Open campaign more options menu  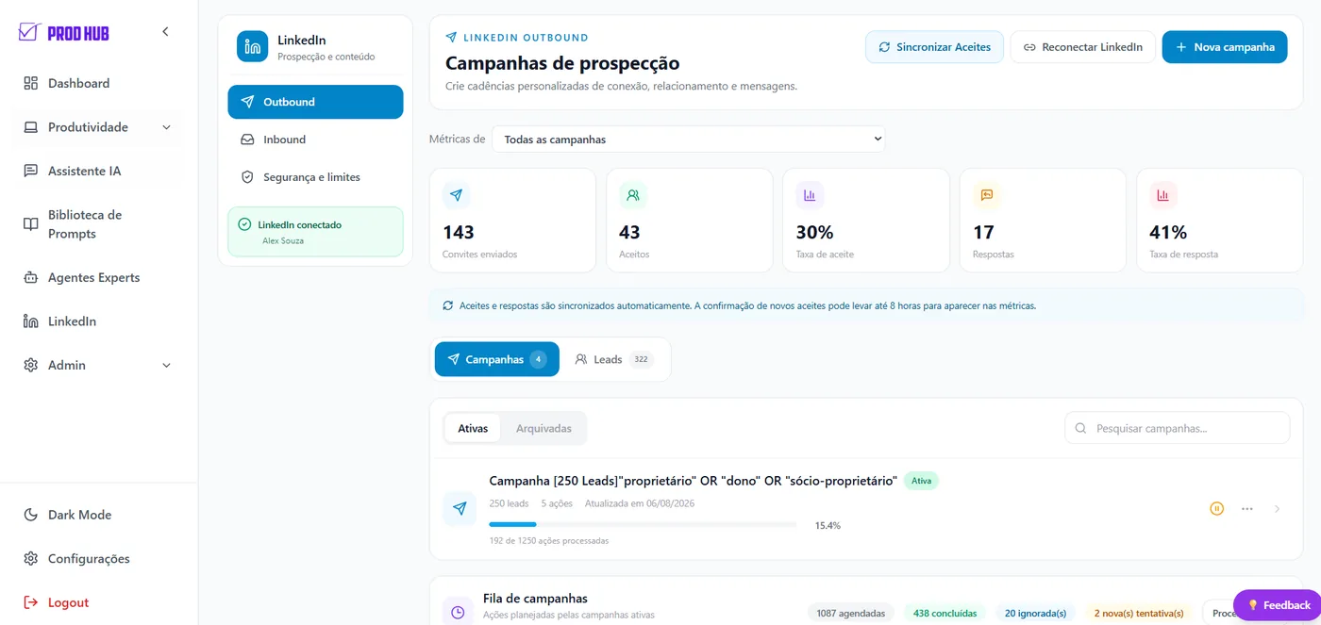point(1247,509)
